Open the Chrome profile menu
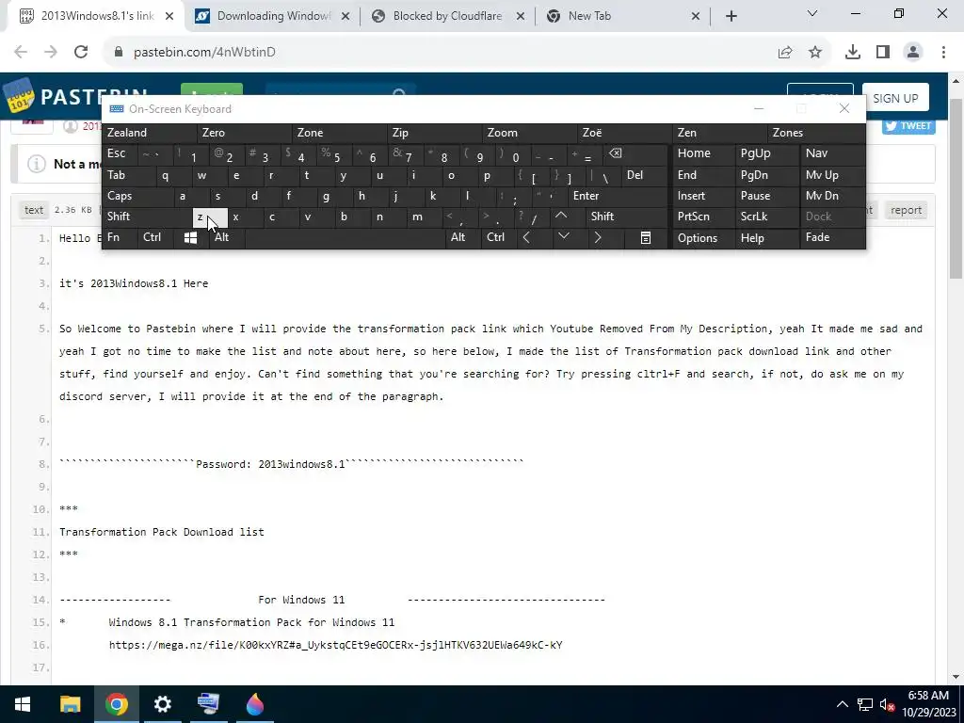 [913, 53]
